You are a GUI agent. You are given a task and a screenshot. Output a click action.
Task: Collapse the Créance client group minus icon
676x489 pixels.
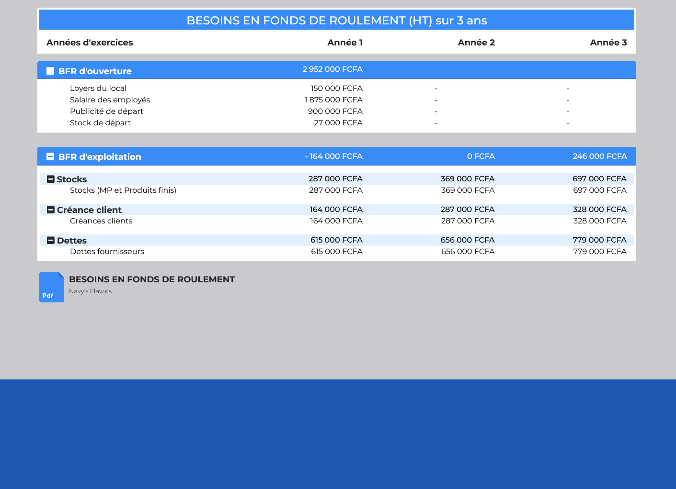pos(51,210)
